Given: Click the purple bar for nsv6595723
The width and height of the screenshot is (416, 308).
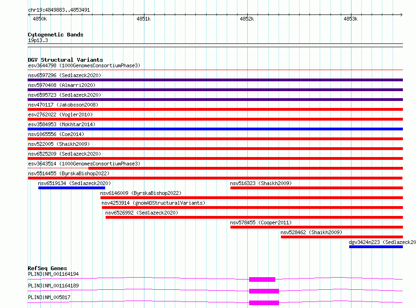Looking at the screenshot, I should tap(215, 100).
